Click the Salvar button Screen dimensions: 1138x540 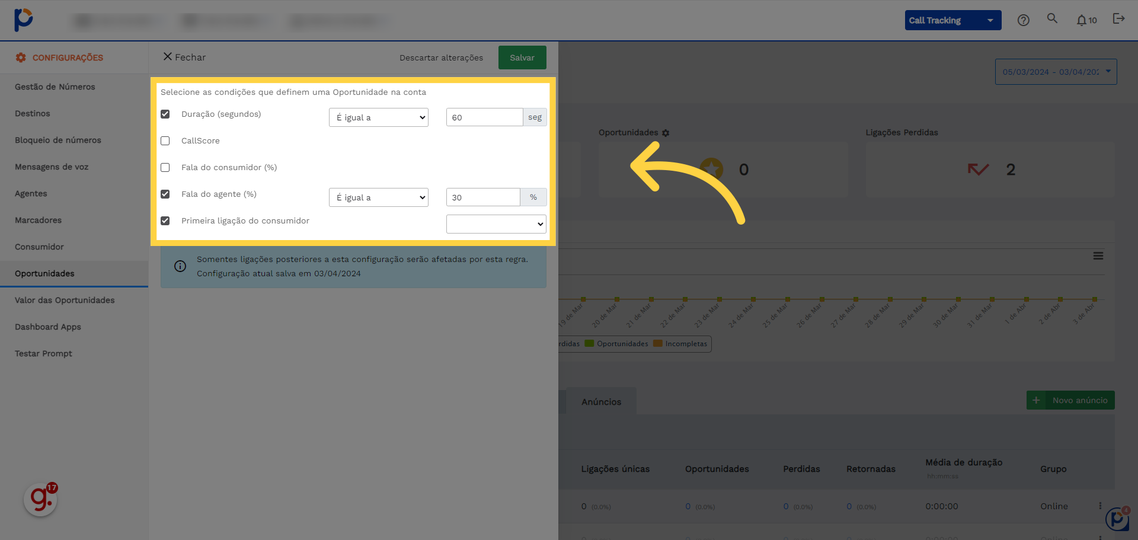[x=522, y=57]
